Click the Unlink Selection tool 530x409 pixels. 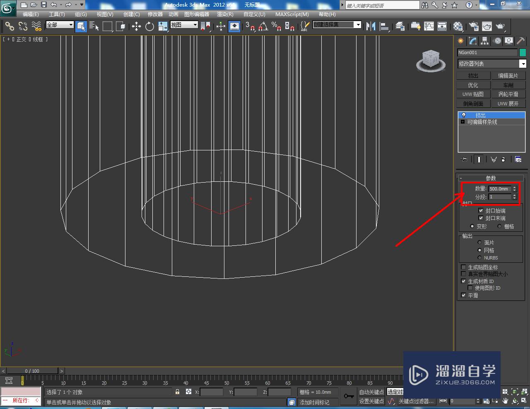coord(23,26)
